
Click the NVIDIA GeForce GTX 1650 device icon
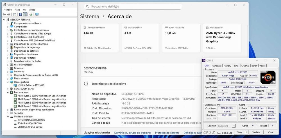coord(15,85)
